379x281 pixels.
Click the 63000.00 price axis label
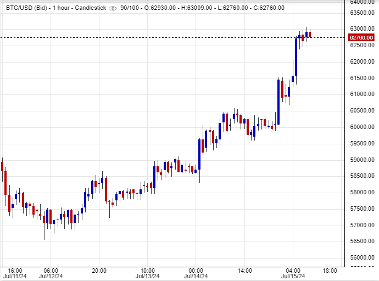tap(363, 29)
